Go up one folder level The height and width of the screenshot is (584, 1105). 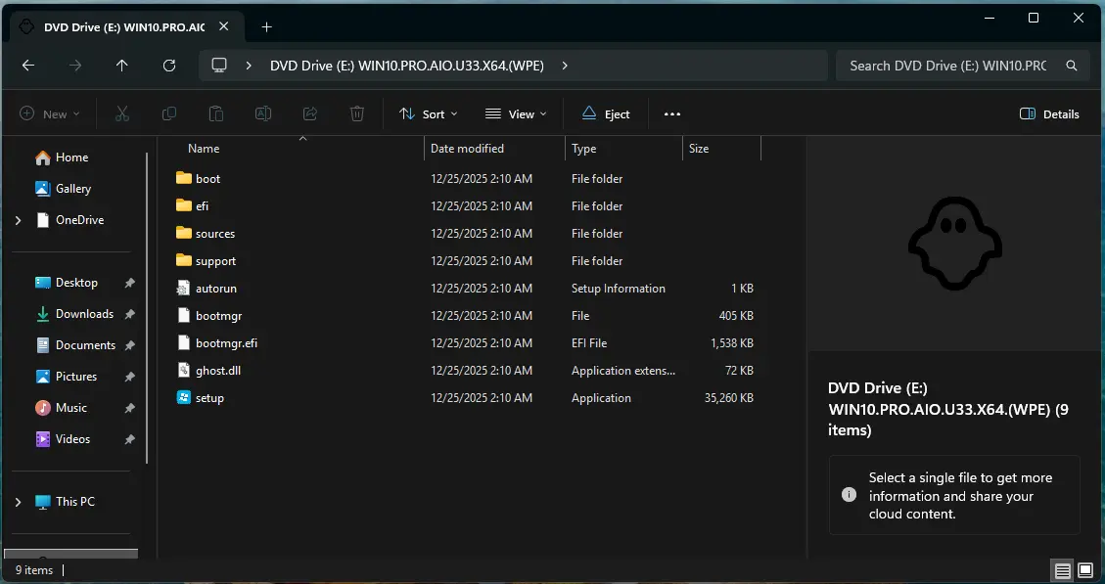coord(122,66)
